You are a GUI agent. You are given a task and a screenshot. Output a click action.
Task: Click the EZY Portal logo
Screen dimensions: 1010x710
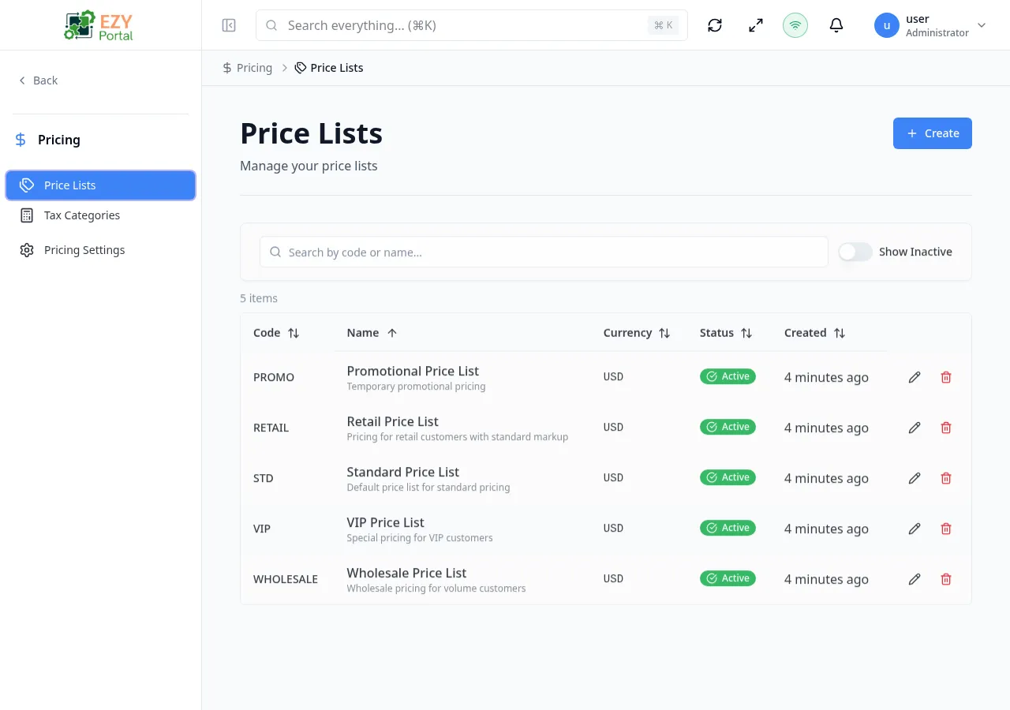98,24
